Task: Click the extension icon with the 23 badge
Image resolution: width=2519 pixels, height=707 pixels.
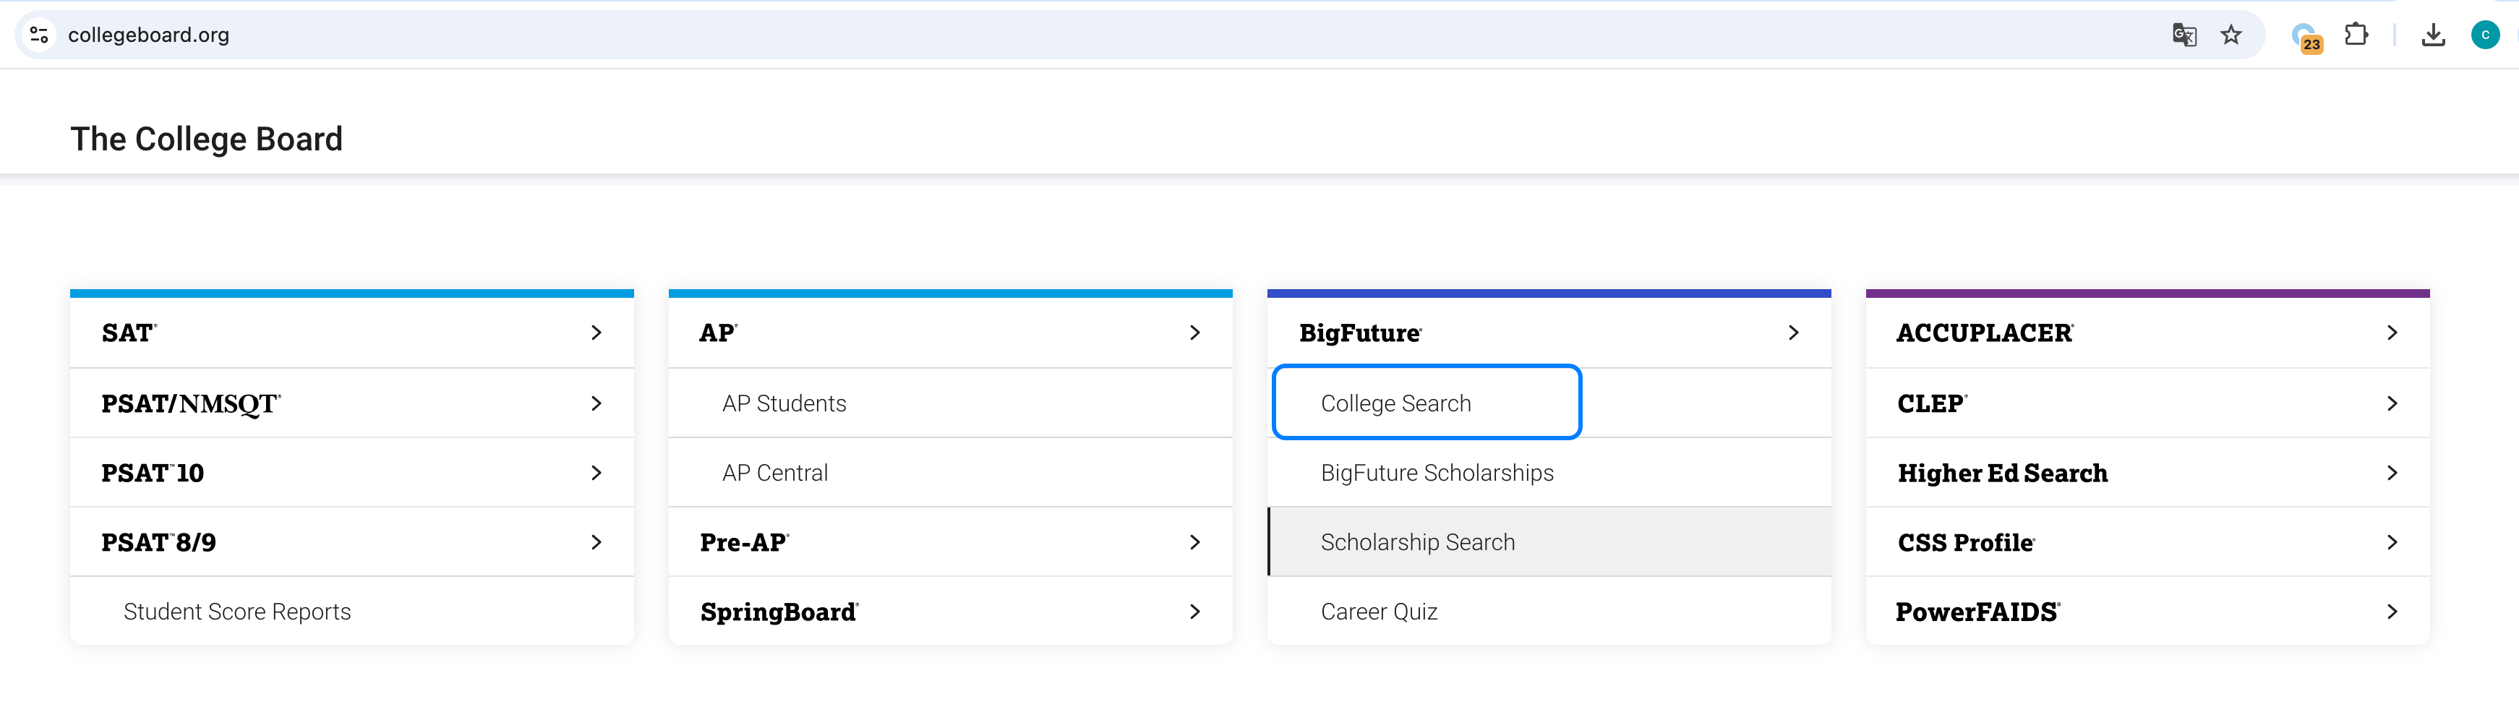Action: pyautogui.click(x=2306, y=37)
